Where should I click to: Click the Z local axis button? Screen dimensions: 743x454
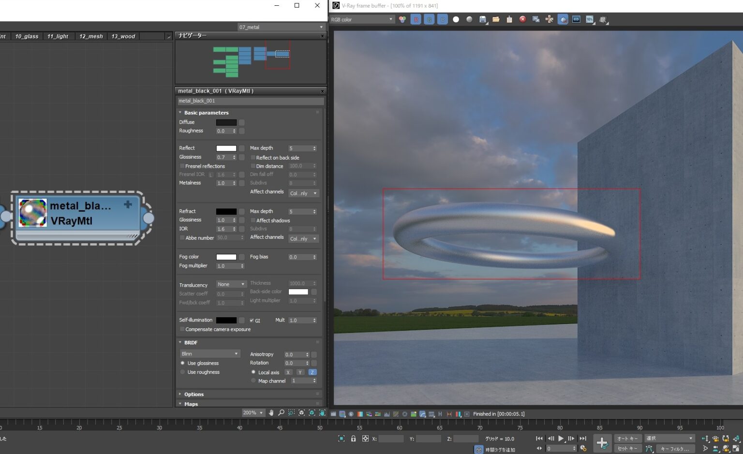click(x=312, y=372)
